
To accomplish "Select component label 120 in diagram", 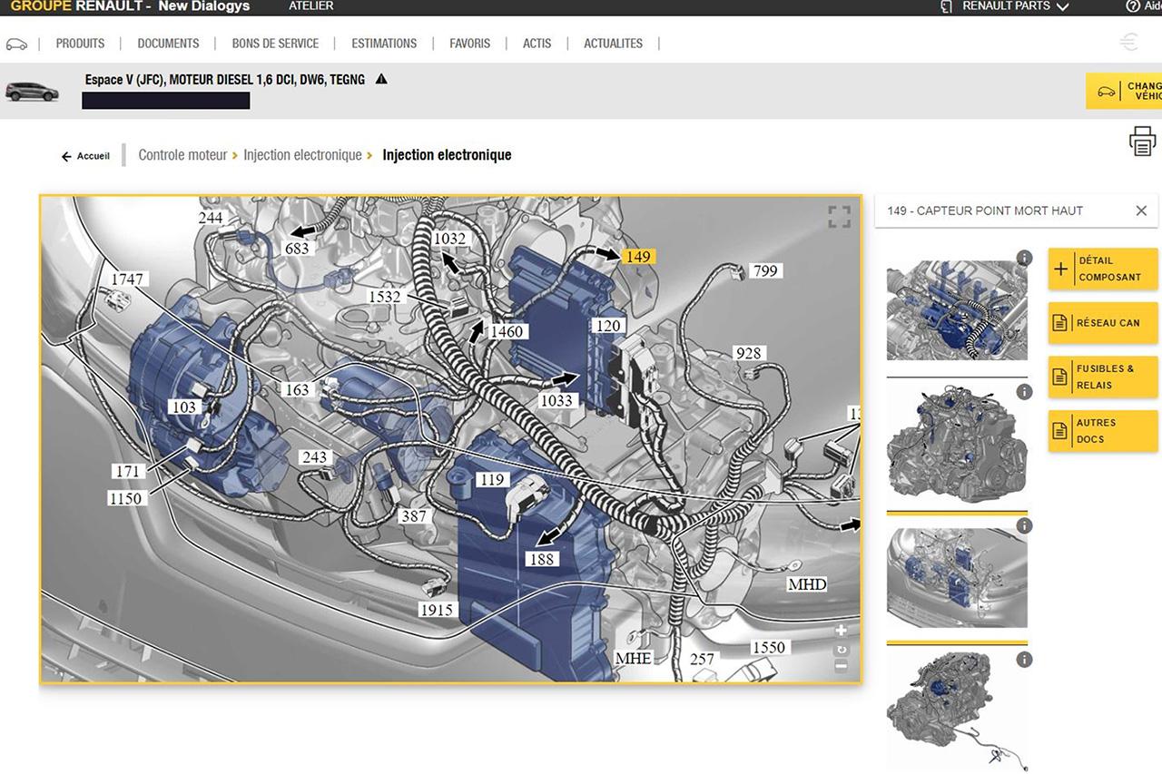I will pyautogui.click(x=608, y=326).
